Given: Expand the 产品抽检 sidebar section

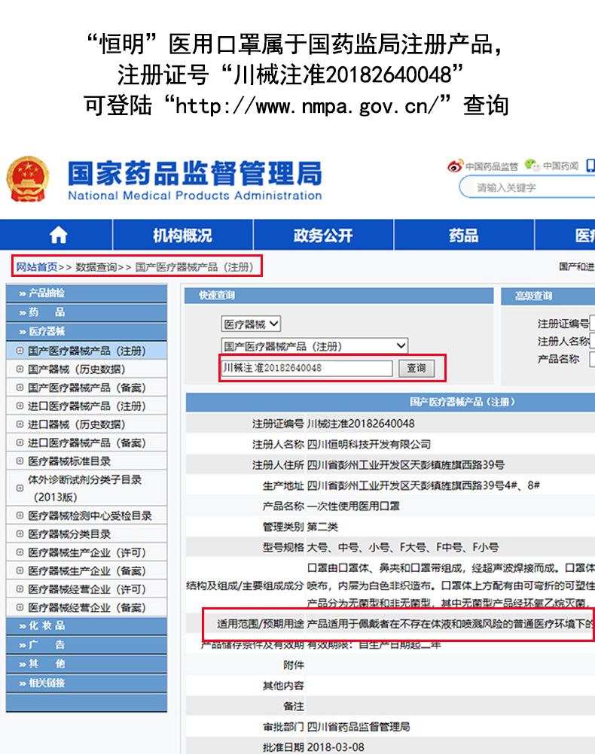Looking at the screenshot, I should pos(87,293).
